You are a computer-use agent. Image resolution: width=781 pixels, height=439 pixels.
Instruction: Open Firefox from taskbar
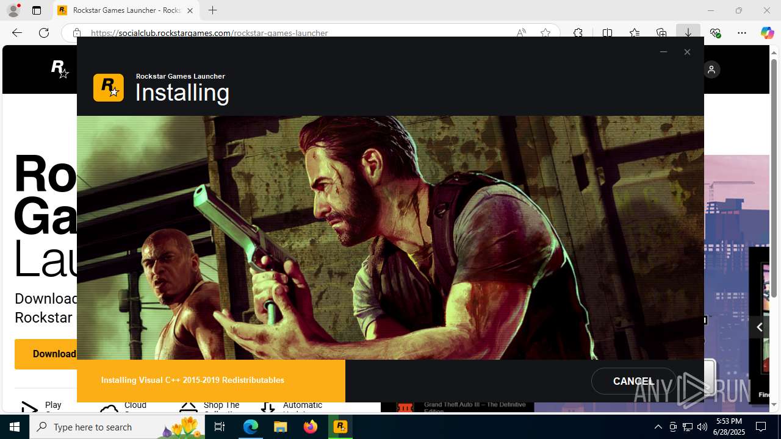pos(311,427)
